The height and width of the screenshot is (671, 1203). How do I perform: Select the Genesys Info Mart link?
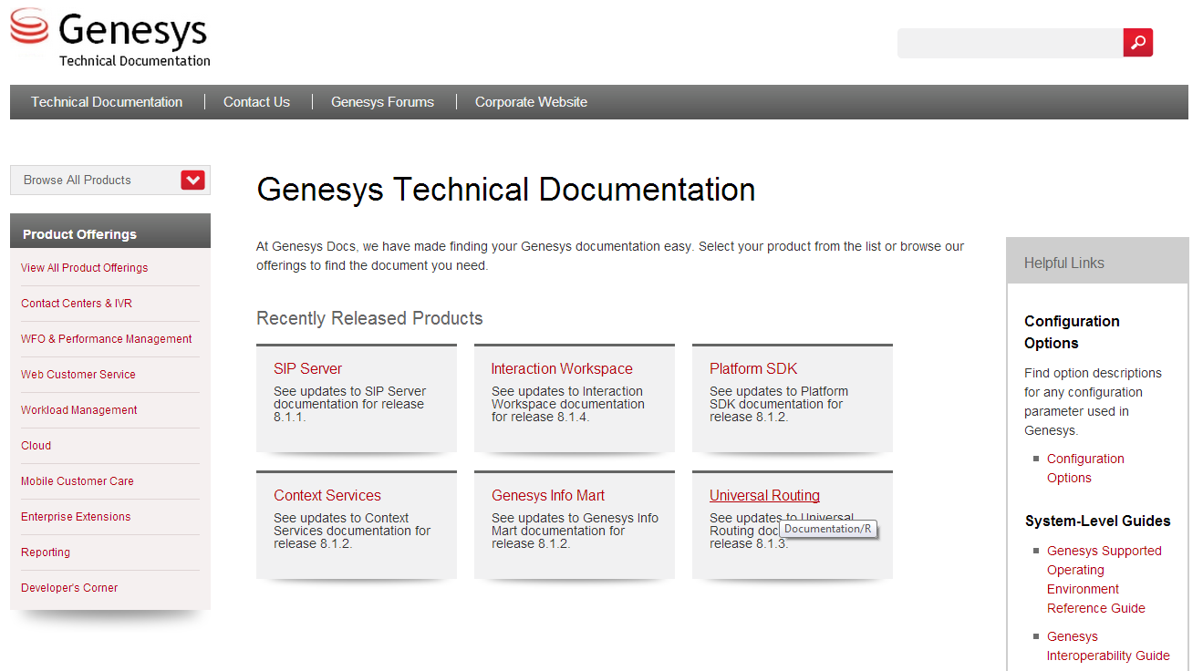(x=547, y=496)
